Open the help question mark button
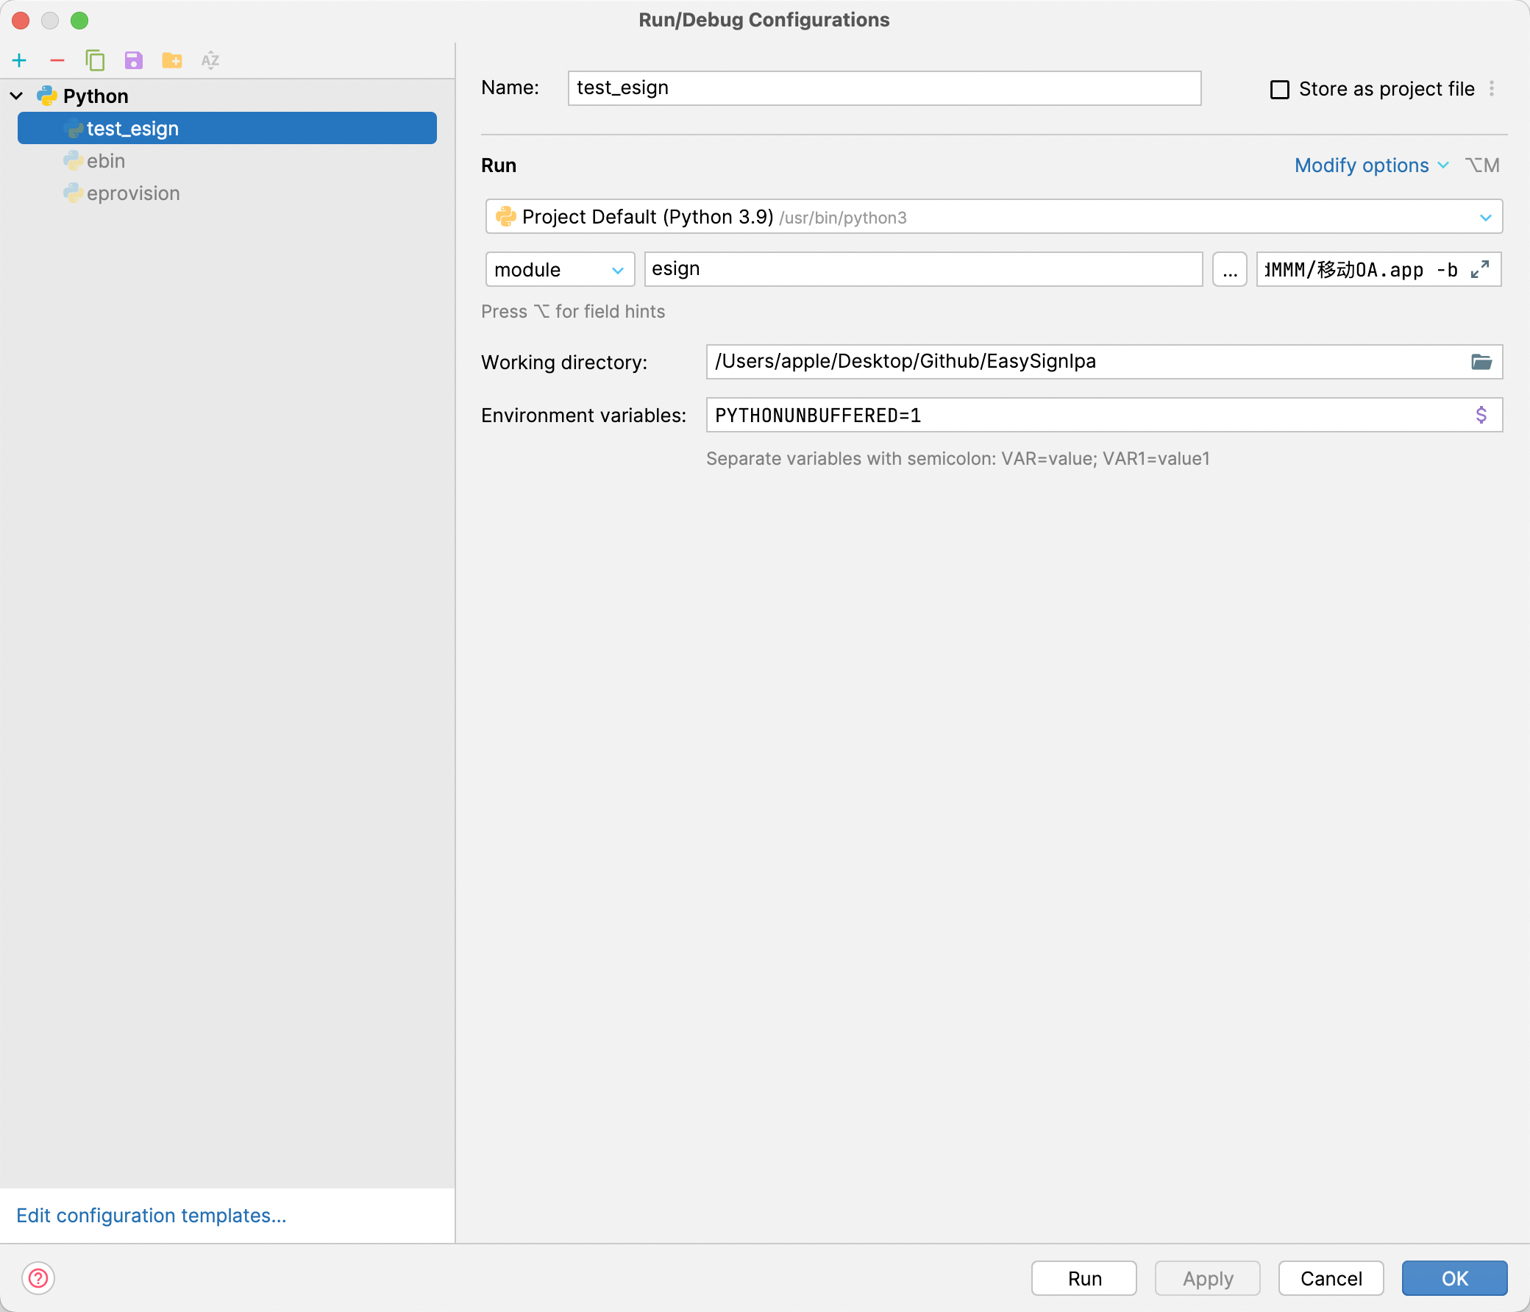Viewport: 1530px width, 1312px height. coord(38,1278)
